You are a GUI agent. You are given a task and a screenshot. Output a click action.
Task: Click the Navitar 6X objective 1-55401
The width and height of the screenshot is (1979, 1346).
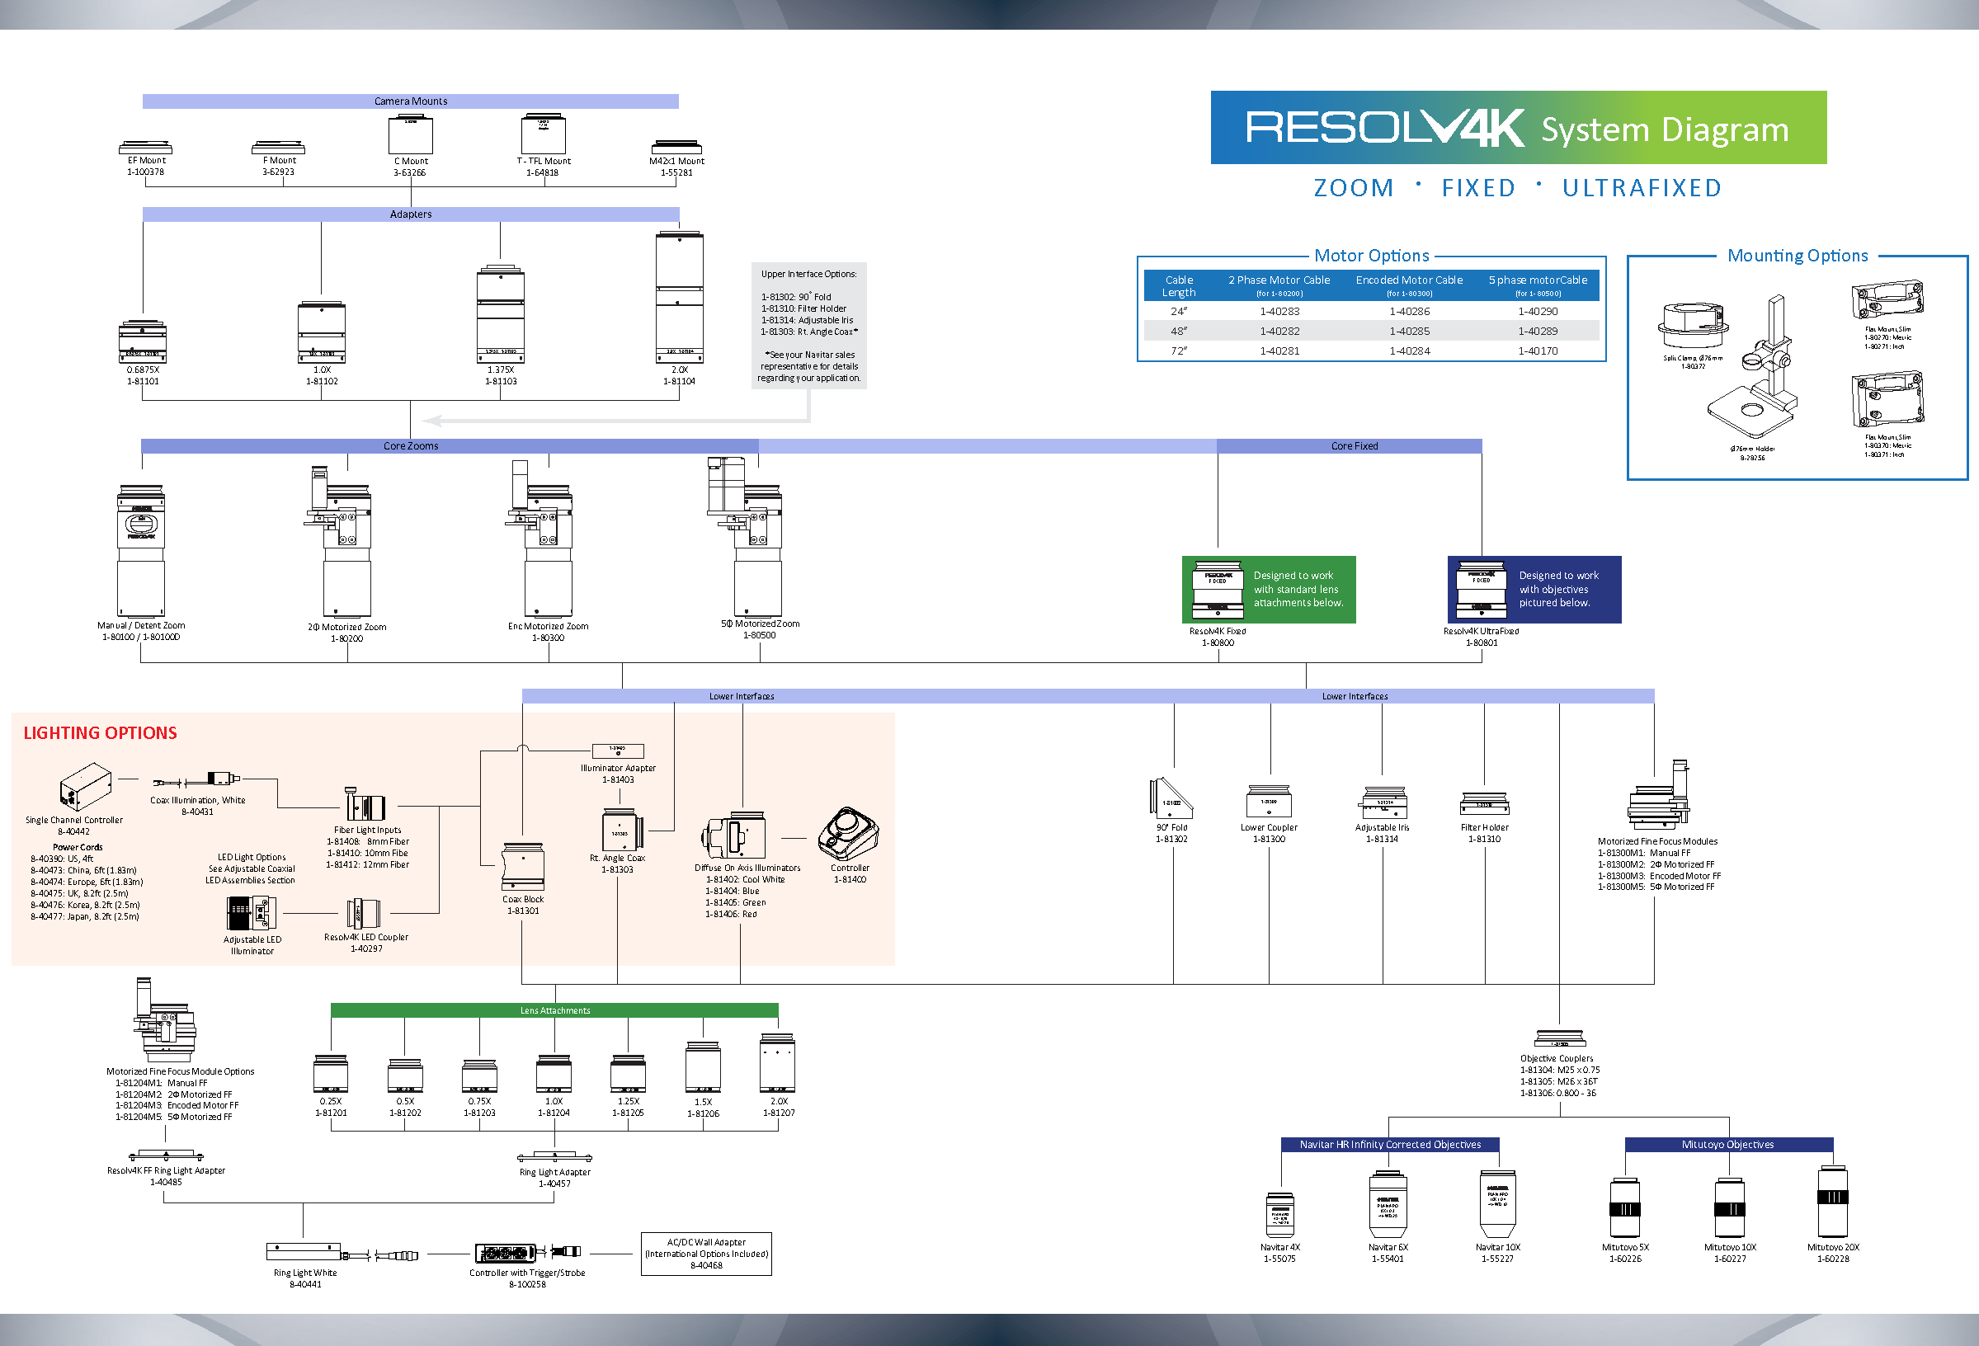[x=1388, y=1206]
